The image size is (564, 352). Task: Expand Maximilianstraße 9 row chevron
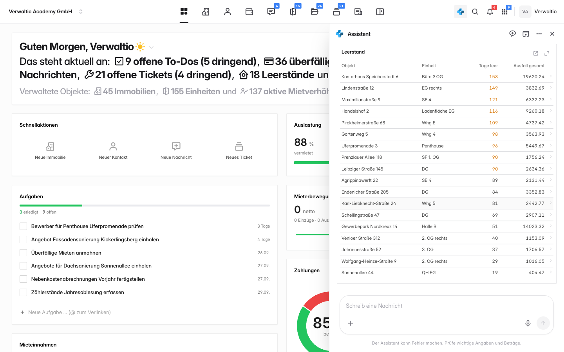(x=551, y=99)
